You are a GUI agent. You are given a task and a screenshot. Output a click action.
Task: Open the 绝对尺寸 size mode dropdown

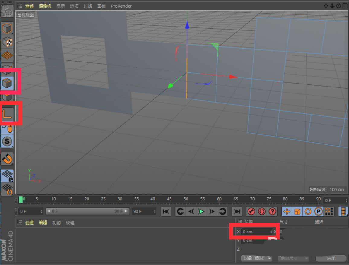click(x=294, y=258)
